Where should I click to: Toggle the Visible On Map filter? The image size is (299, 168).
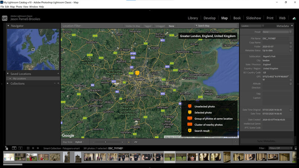(133, 26)
